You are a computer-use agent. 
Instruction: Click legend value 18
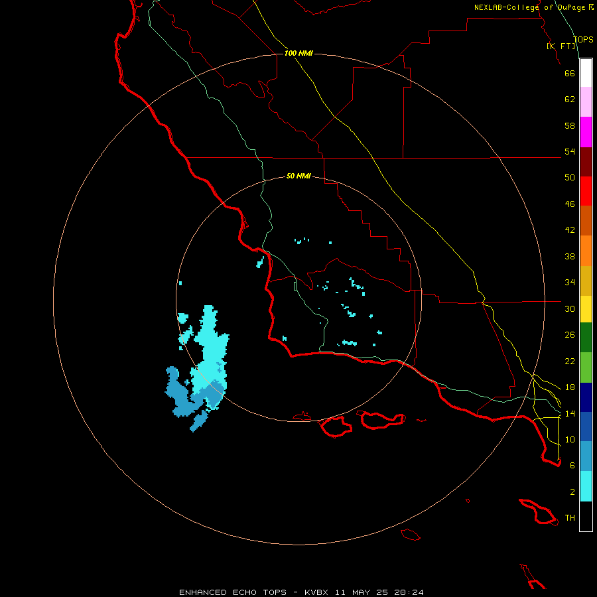570,387
